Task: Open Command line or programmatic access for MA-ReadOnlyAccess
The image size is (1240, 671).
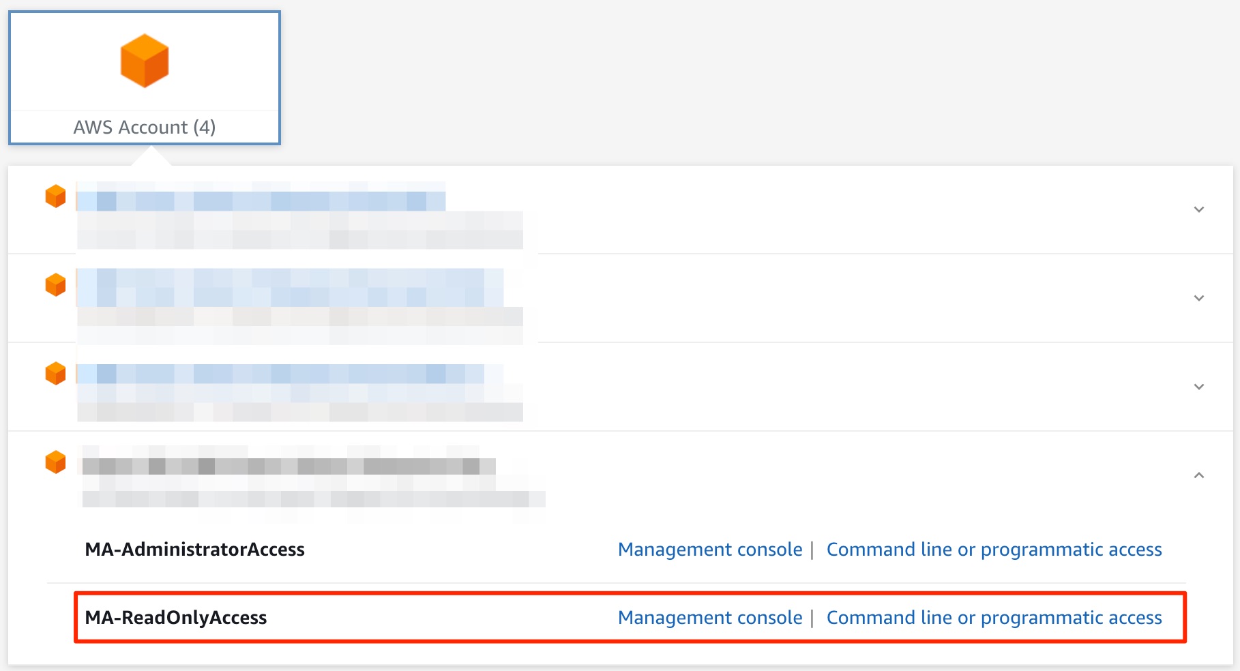Action: 994,618
